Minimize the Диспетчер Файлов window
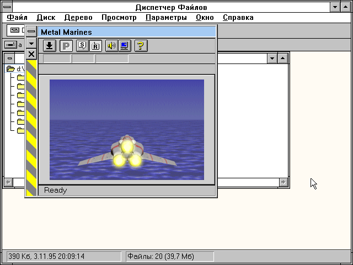This screenshot has height=265, width=353. coord(335,7)
